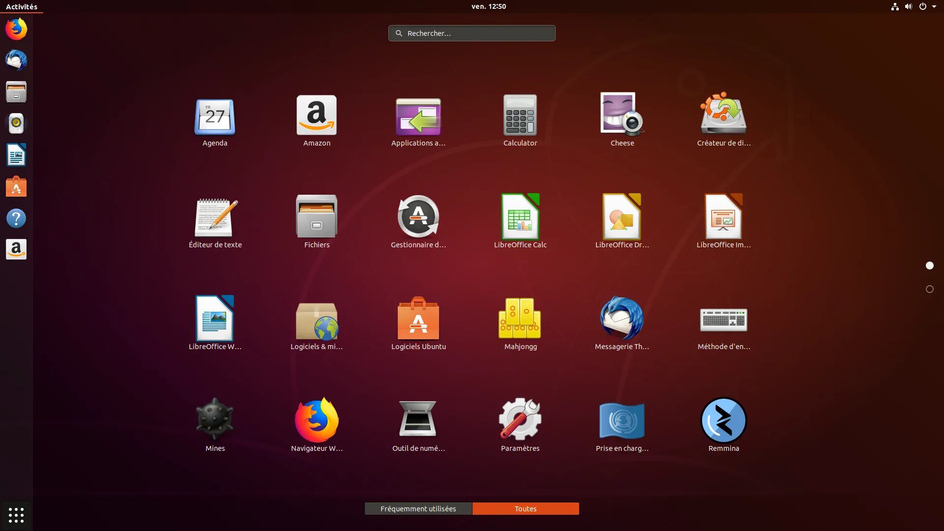Open Méthode d'en... keyboard input method
The width and height of the screenshot is (944, 531).
(724, 320)
